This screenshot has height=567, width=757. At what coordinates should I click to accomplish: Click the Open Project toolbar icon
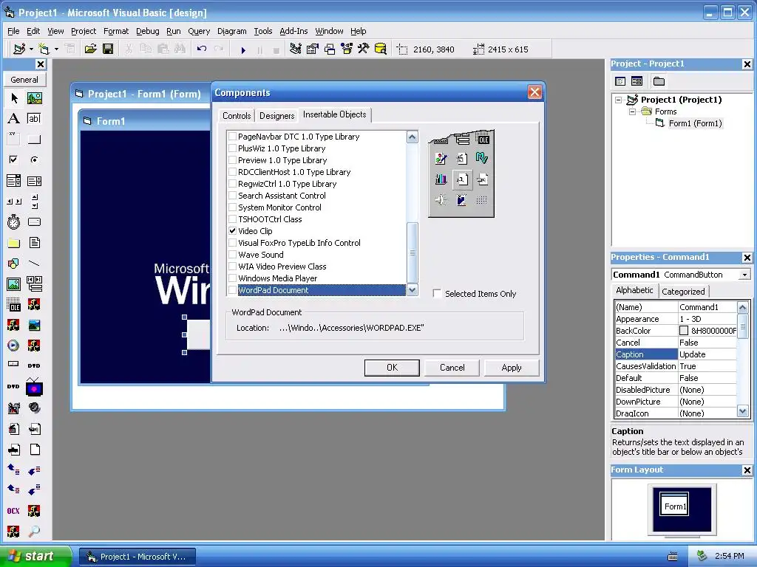point(90,49)
